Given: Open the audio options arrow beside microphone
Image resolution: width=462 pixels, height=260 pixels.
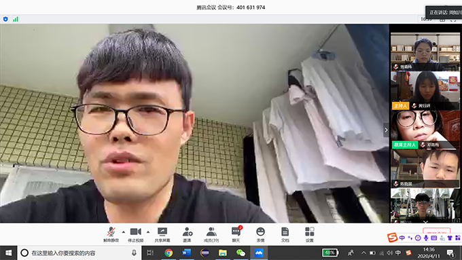Looking at the screenshot, I should (x=124, y=232).
